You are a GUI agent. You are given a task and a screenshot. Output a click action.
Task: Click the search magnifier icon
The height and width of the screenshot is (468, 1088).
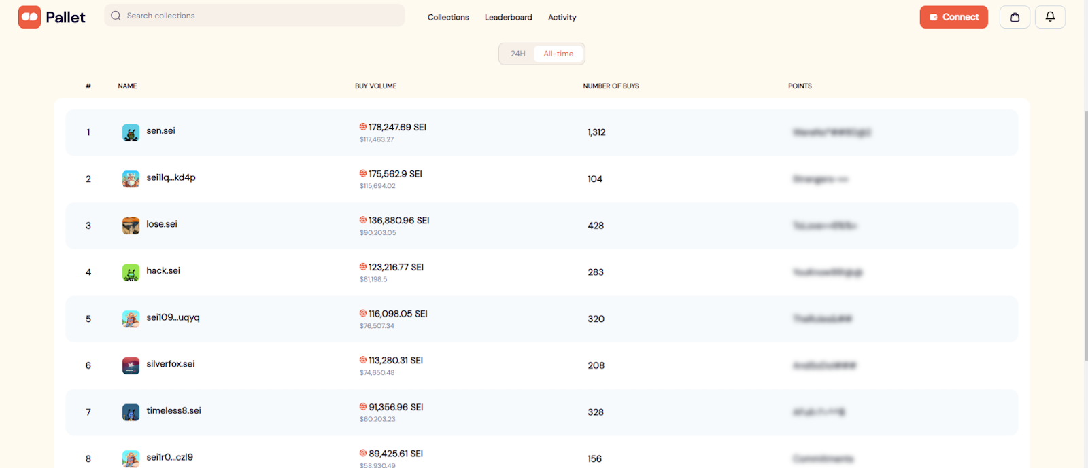point(116,16)
